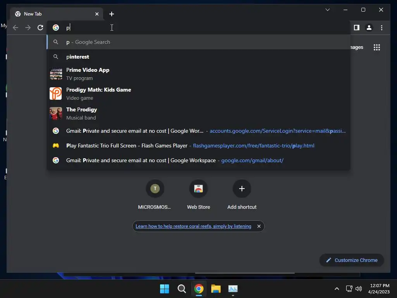The image size is (397, 298).
Task: Click the game controller icon for Fantastic Trio
Action: click(x=56, y=146)
